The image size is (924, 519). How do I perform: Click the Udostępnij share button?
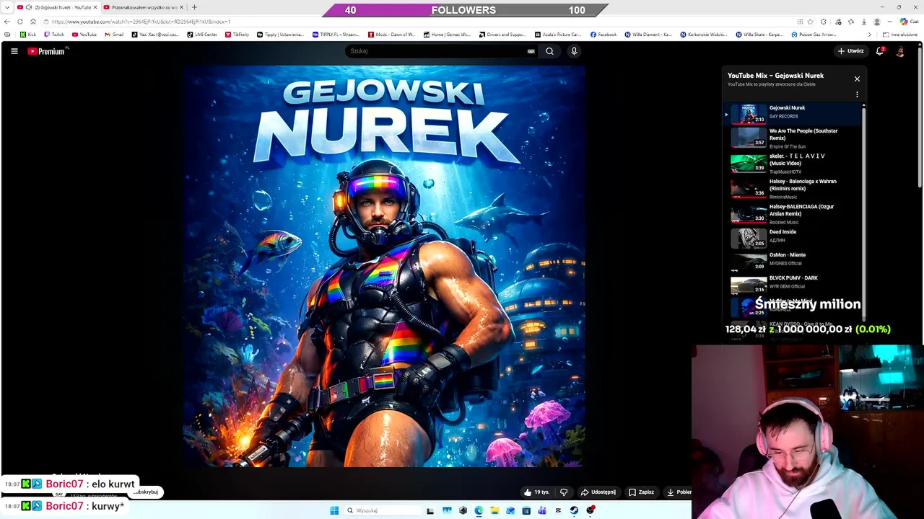(x=598, y=492)
